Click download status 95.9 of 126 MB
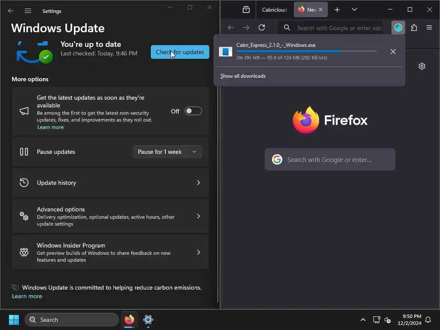The height and width of the screenshot is (330, 440). pyautogui.click(x=281, y=58)
